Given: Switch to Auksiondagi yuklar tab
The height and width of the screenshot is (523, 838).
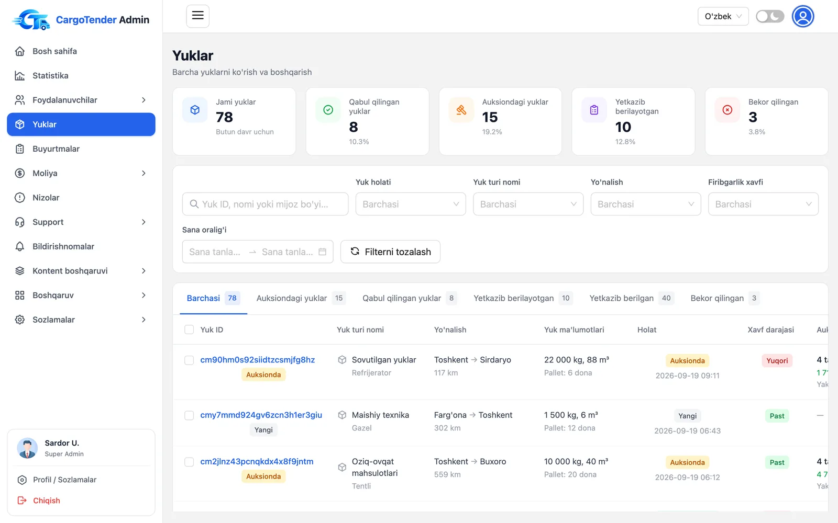Looking at the screenshot, I should point(301,298).
